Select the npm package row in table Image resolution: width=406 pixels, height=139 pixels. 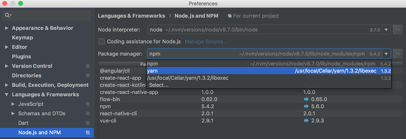250,106
